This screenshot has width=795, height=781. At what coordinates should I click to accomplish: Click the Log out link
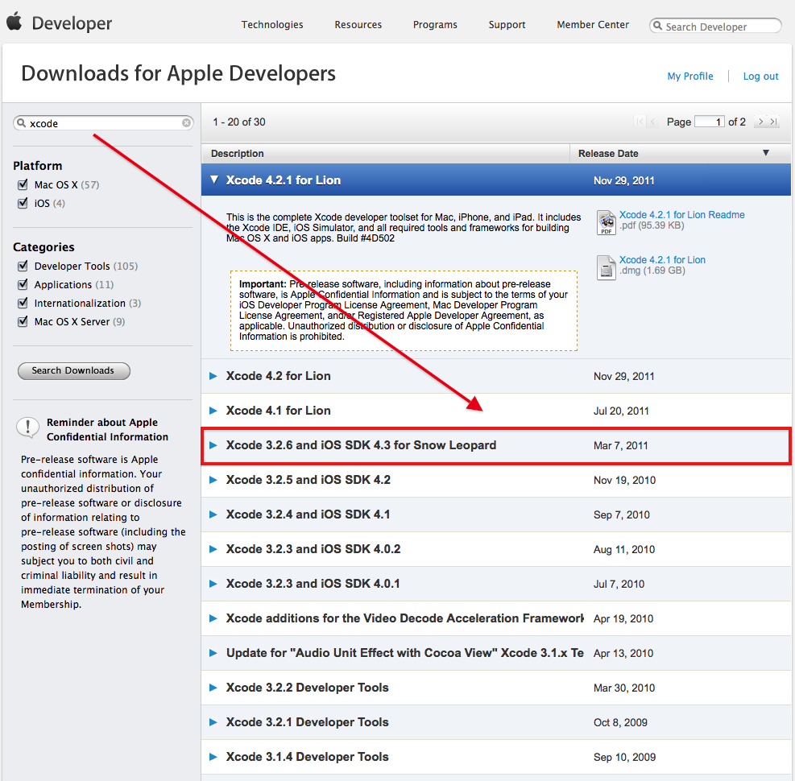[760, 76]
